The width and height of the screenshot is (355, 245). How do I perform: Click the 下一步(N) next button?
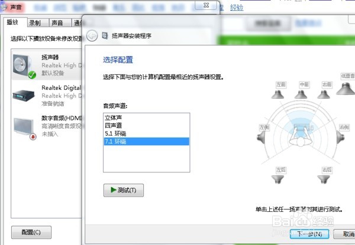[x=309, y=234]
